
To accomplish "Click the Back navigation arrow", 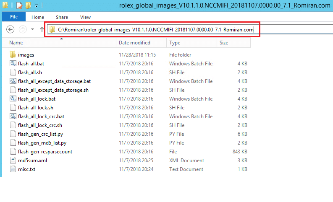I will click(10, 29).
